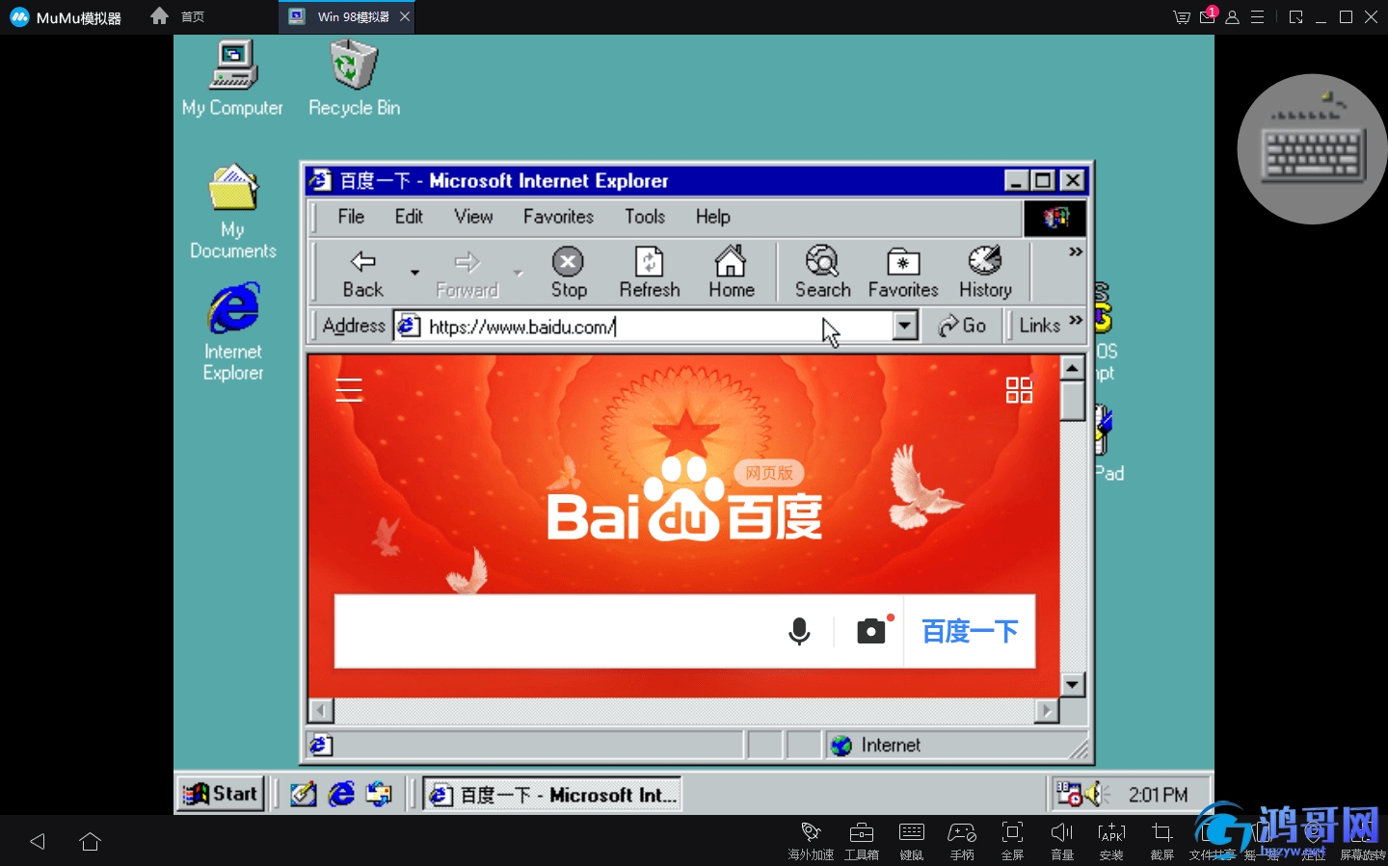Toggle 全屏 fullscreen mode
The height and width of the screenshot is (866, 1388).
click(1012, 840)
